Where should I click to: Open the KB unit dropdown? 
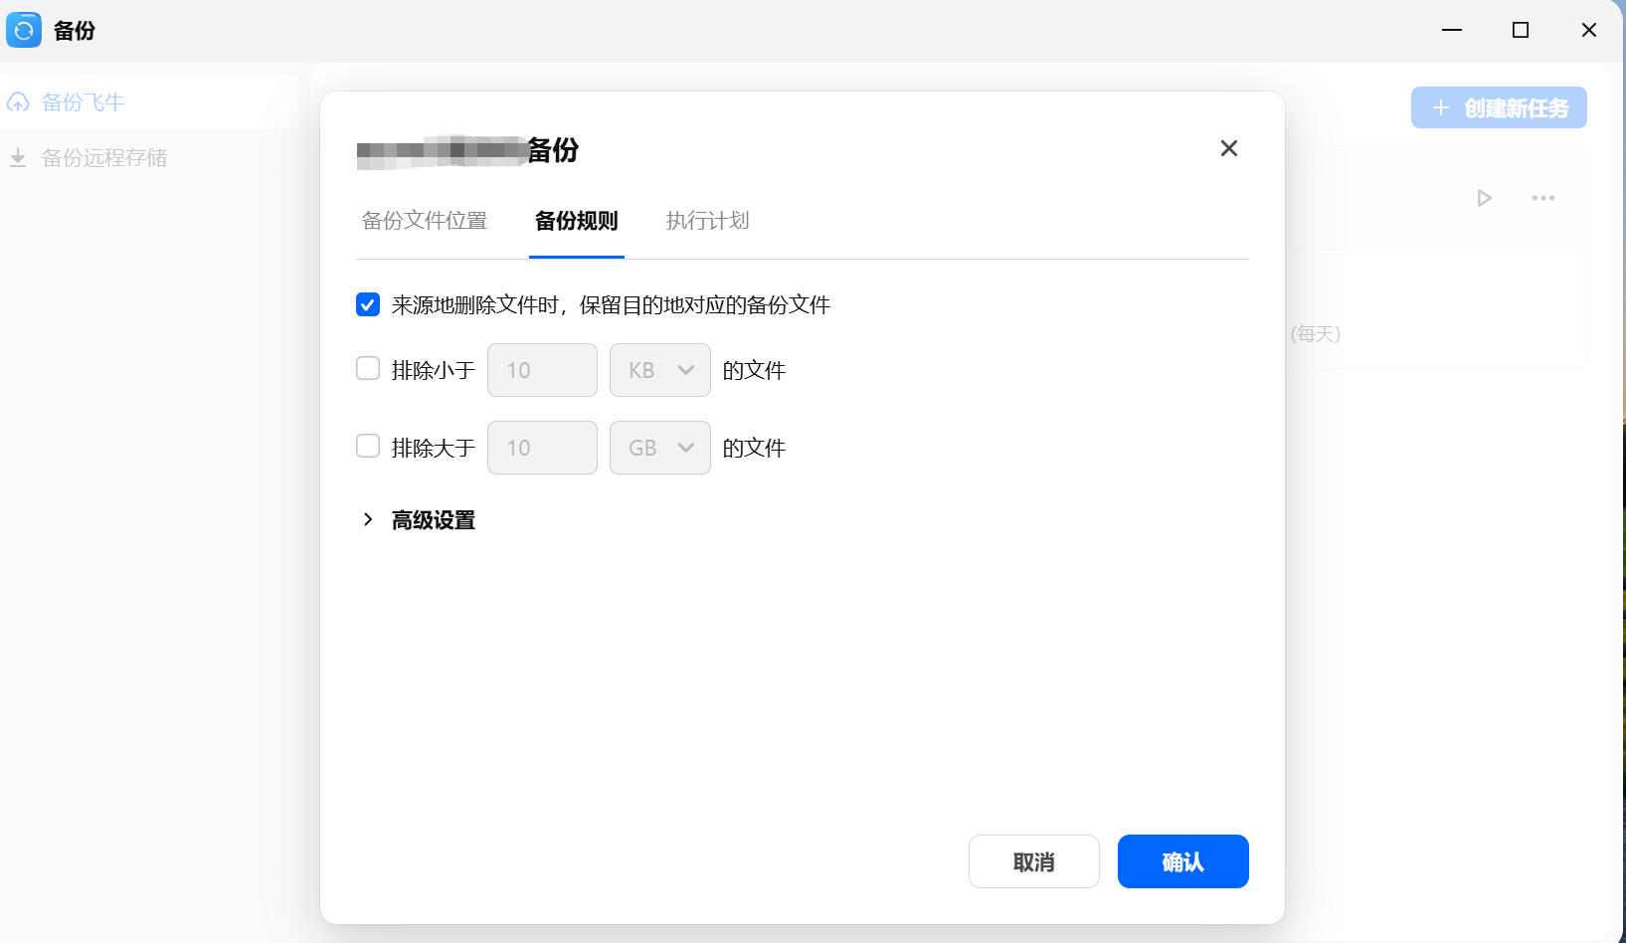(x=659, y=369)
